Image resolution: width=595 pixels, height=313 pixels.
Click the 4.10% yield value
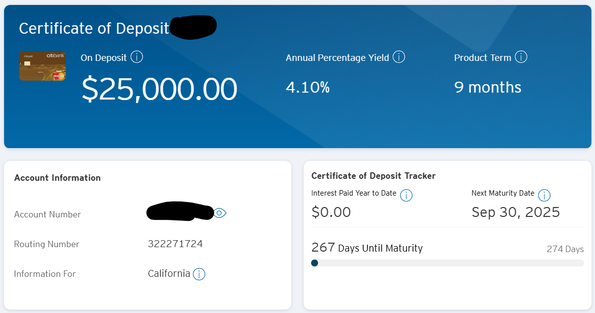[308, 88]
